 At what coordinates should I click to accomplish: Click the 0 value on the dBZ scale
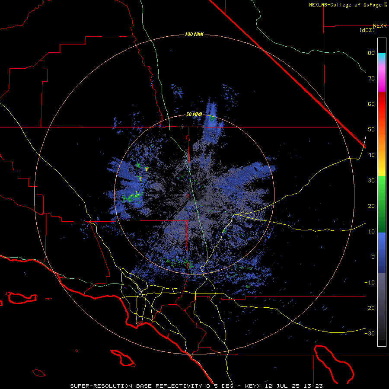click(x=373, y=257)
